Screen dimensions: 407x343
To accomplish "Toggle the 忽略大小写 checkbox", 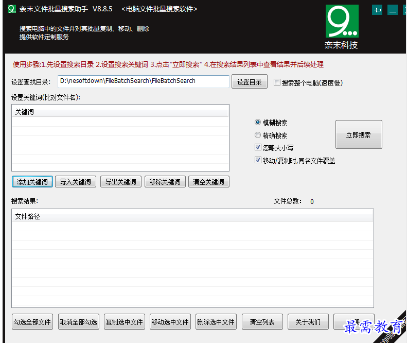I will 258,148.
